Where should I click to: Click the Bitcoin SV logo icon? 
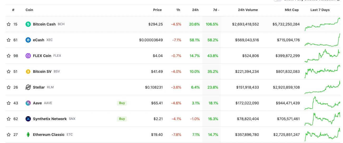point(28,71)
